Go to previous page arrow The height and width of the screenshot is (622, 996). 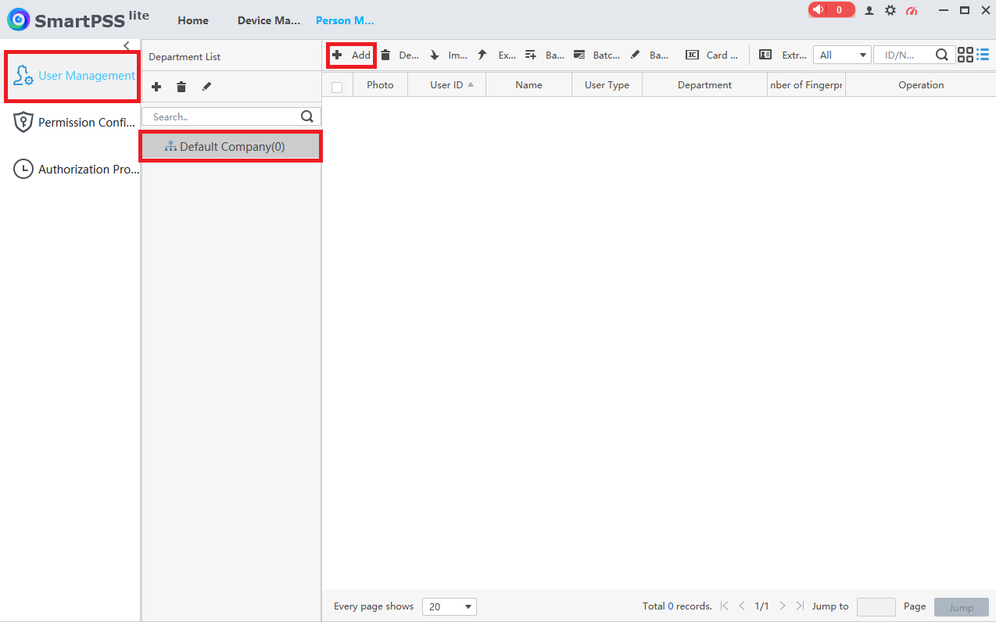point(742,606)
